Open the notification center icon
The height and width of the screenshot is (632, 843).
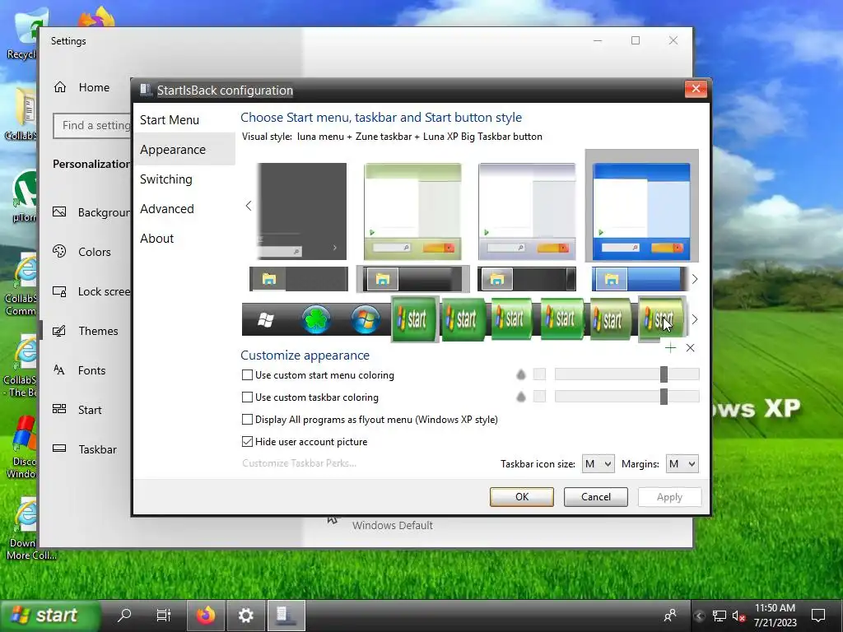[x=818, y=616]
